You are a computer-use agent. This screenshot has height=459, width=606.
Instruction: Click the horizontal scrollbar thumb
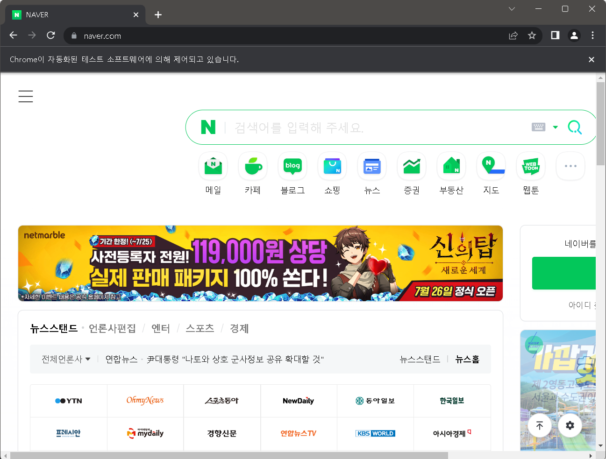pos(229,455)
